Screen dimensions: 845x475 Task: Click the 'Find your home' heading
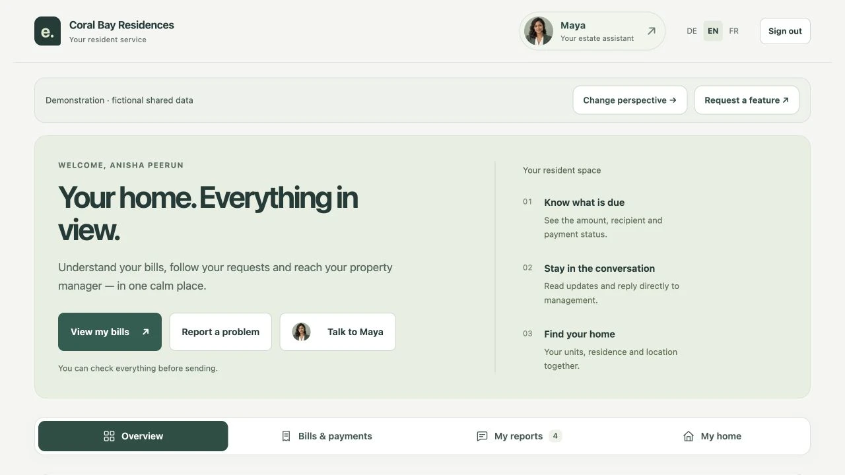(x=580, y=334)
